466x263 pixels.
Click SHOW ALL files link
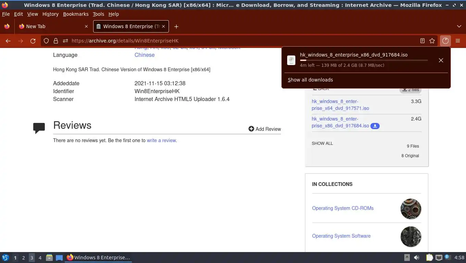click(322, 143)
